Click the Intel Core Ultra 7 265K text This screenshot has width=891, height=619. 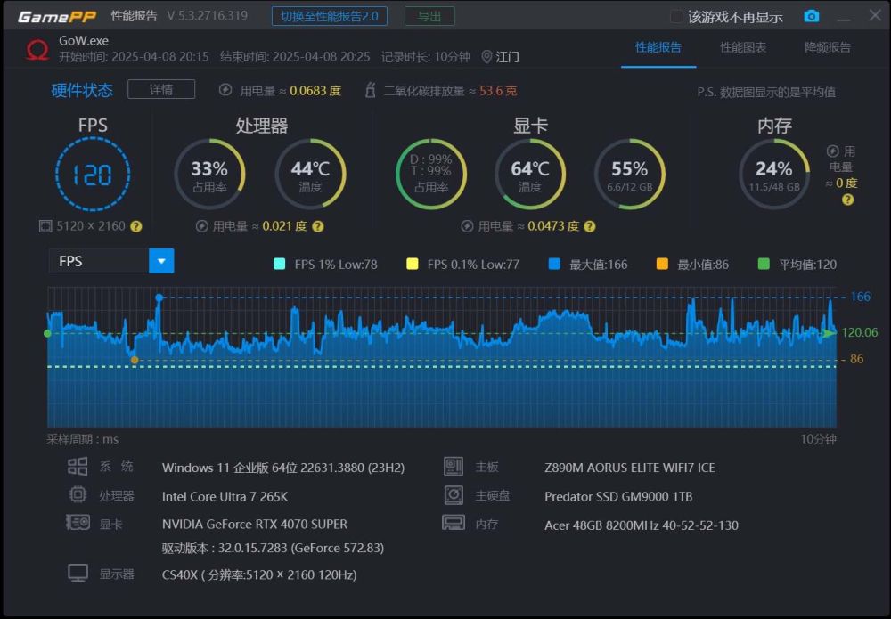click(225, 496)
